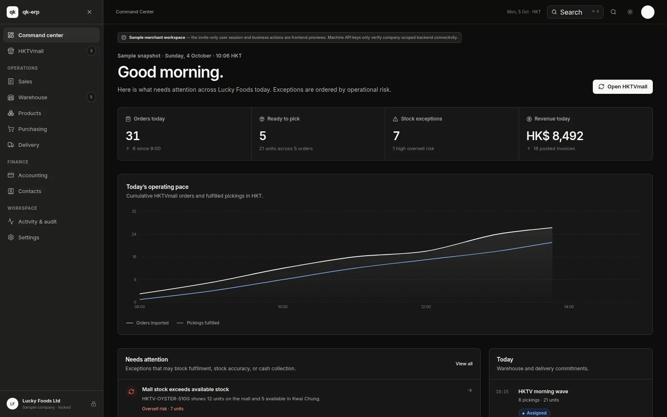667x417 pixels.
Task: Click the Delivery truck icon
Action: point(11,145)
